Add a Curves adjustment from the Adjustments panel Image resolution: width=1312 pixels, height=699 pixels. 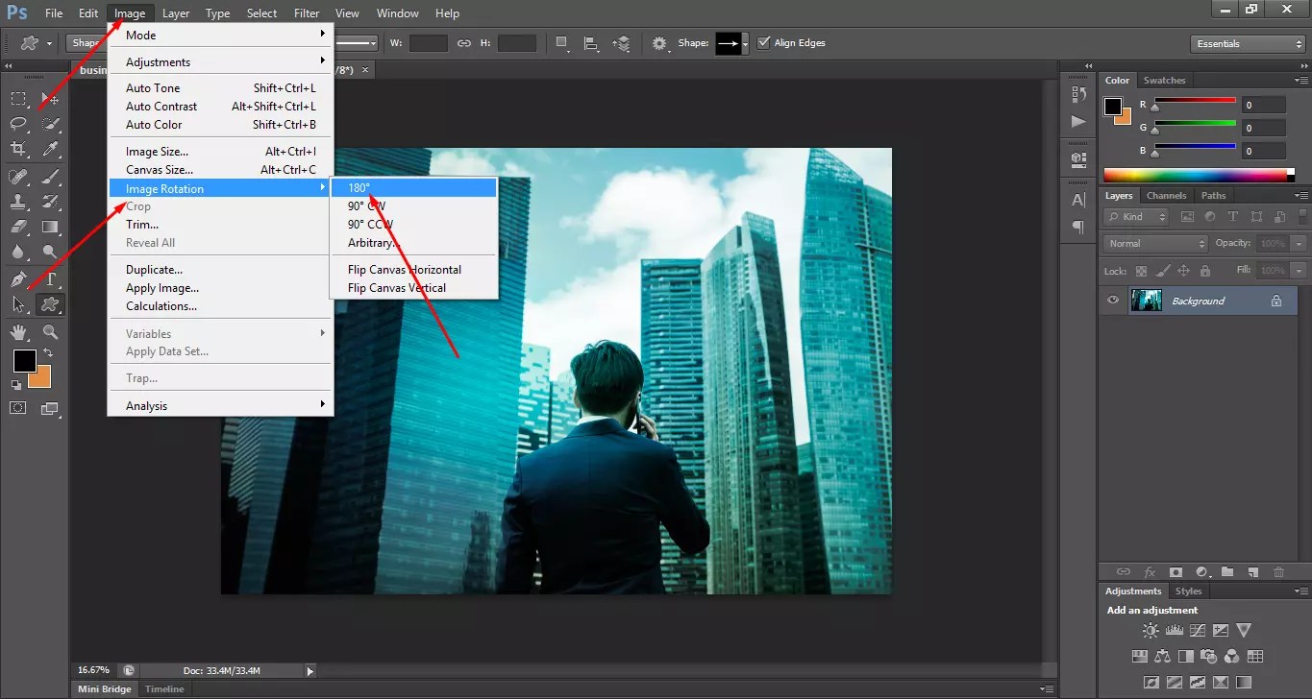pyautogui.click(x=1198, y=630)
